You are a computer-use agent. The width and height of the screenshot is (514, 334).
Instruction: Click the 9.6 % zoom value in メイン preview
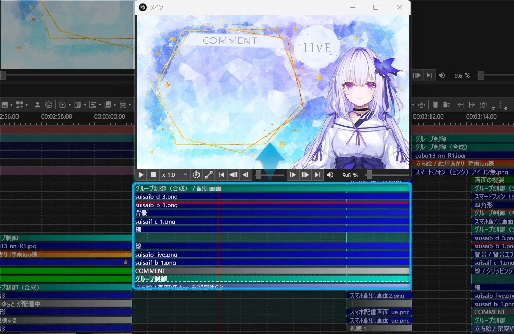coord(350,175)
